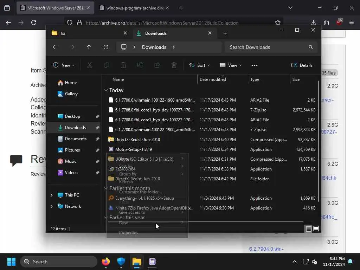Go back in File Explorer
Screen dimensions: 360x270
55,47
